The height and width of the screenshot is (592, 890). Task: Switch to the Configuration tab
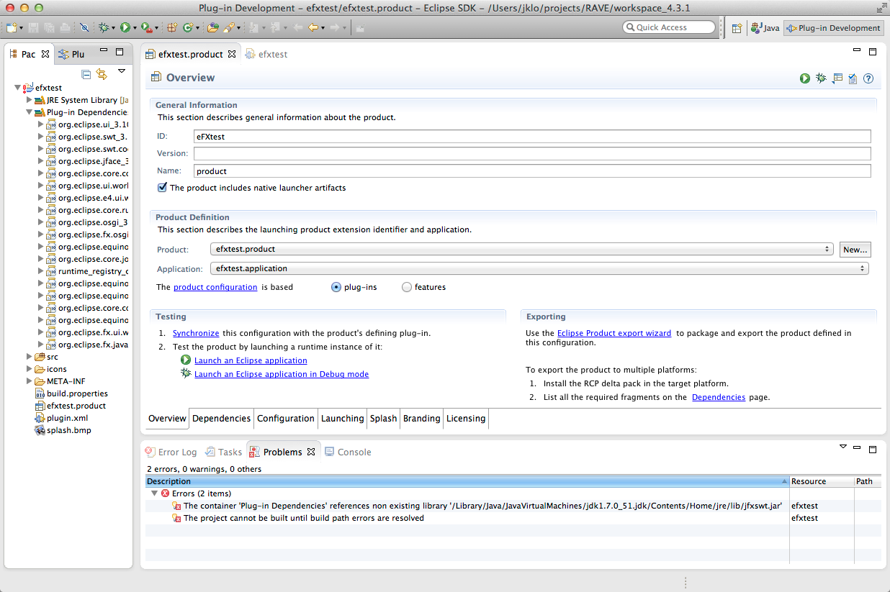click(286, 419)
